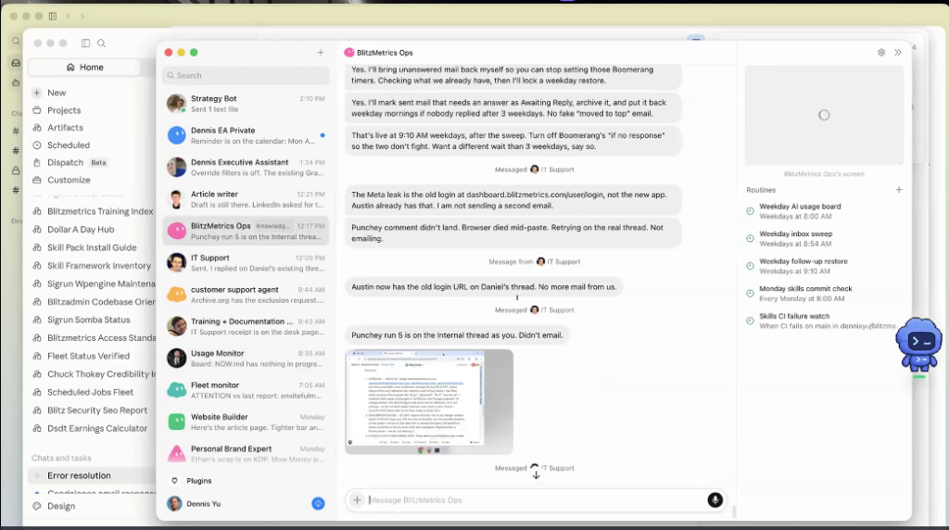Click the blue robot assistant mascot
Viewport: 949px width, 530px height.
918,344
